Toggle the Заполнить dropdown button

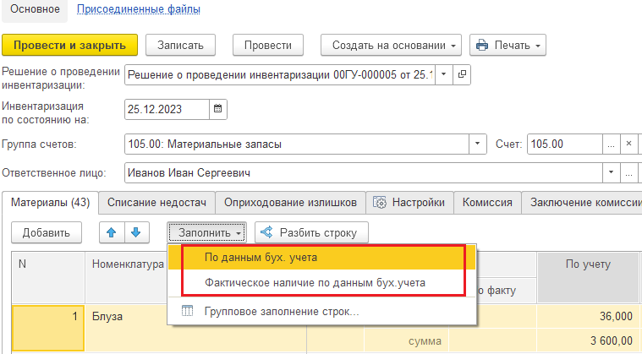click(206, 232)
